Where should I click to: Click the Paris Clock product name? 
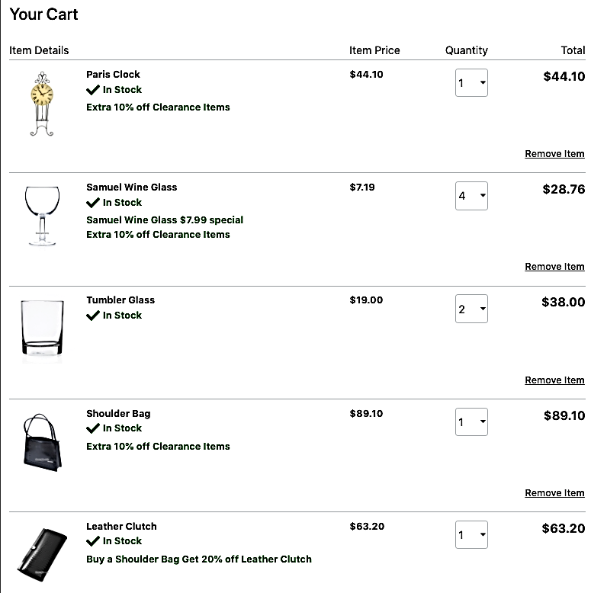[x=113, y=75]
